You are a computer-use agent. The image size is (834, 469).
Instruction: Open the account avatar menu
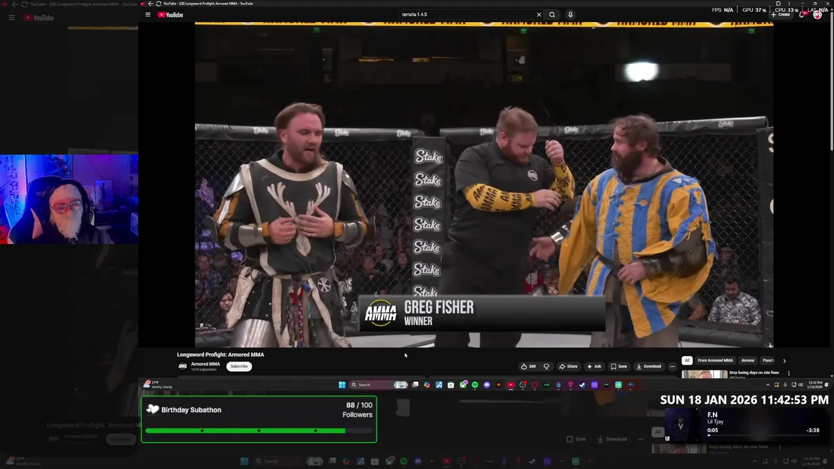coord(817,14)
